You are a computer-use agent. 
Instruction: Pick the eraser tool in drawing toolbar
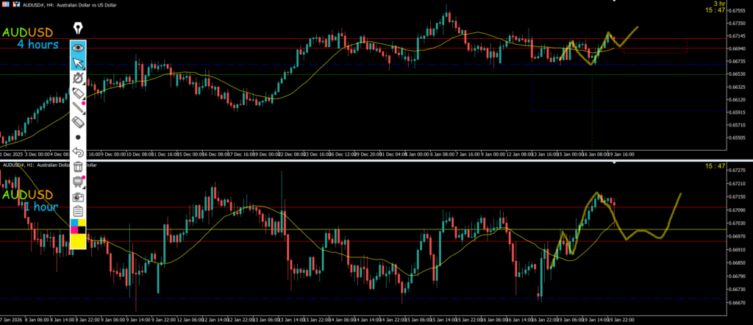78,122
